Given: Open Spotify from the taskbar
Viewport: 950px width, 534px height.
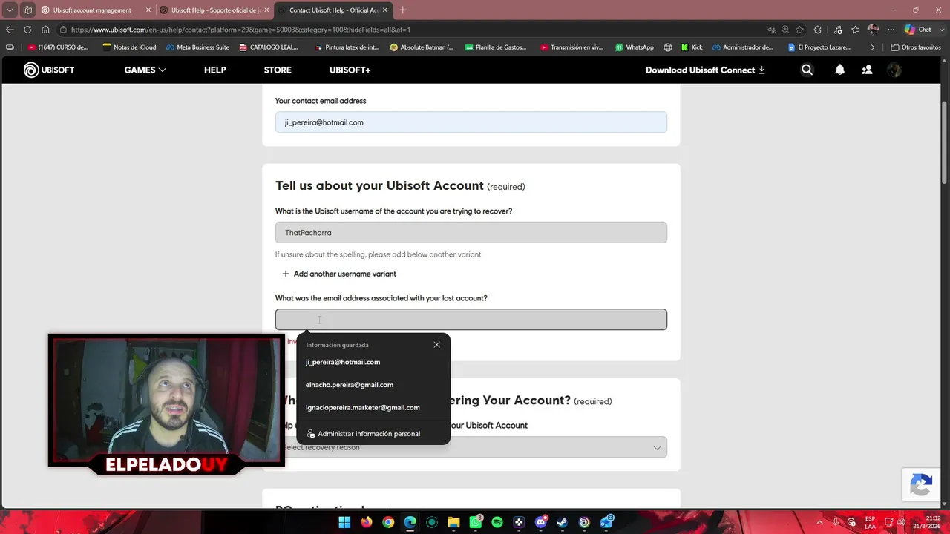Looking at the screenshot, I should click(x=497, y=522).
